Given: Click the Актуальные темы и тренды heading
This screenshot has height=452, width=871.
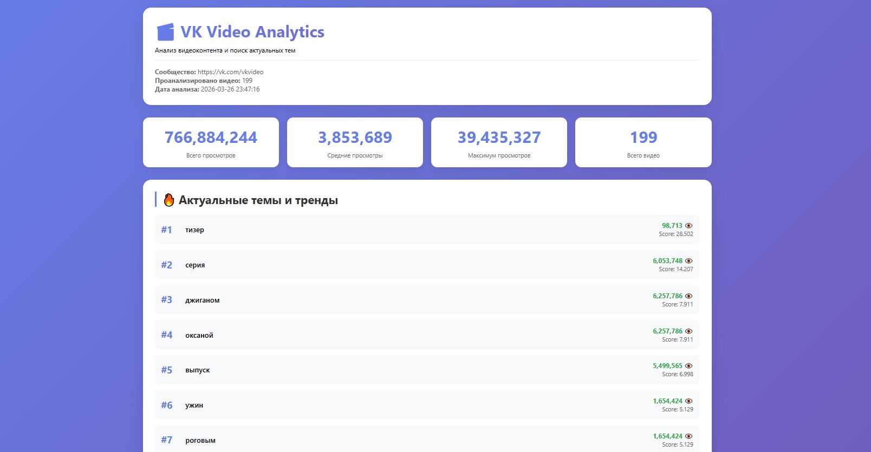Looking at the screenshot, I should (x=258, y=200).
